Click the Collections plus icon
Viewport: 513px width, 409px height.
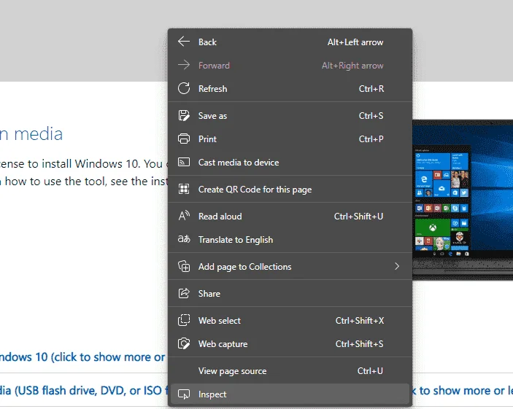pos(184,266)
